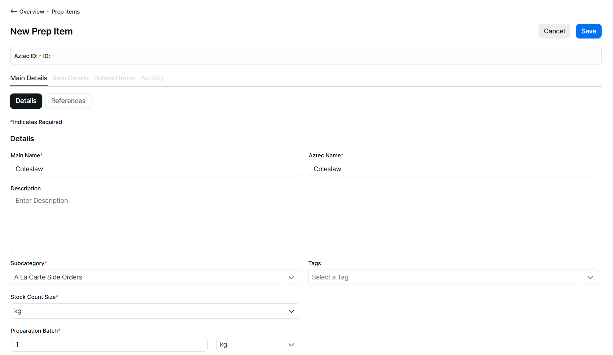Cancel the new prep item

[x=554, y=31]
